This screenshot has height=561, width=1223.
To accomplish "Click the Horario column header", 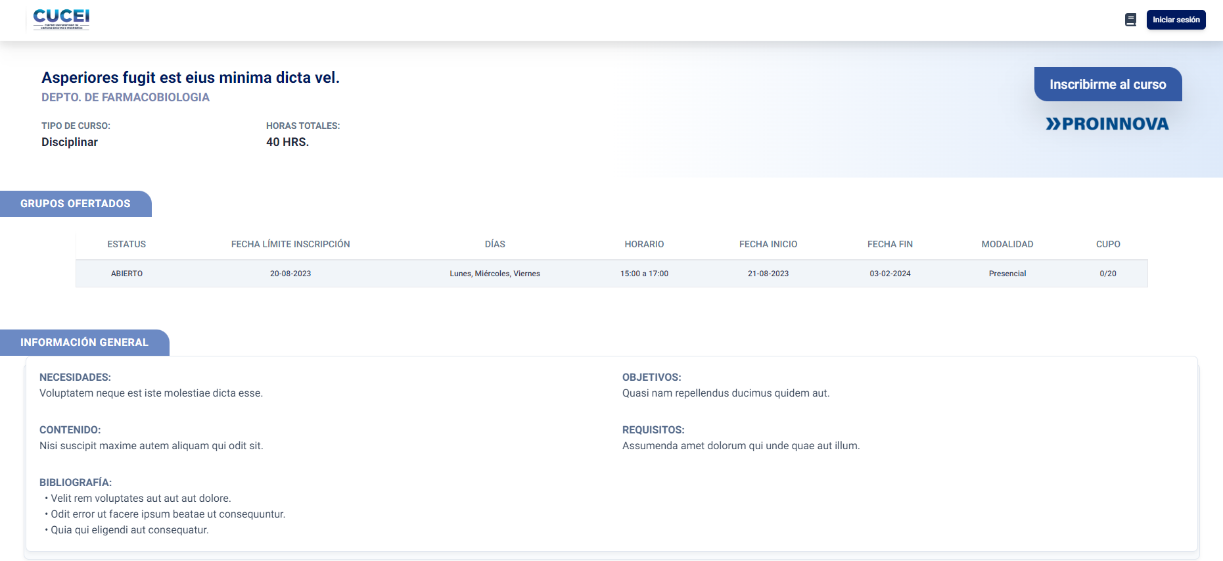I will click(644, 244).
